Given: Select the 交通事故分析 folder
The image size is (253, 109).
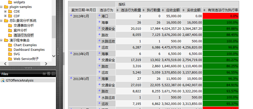Looking at the screenshot, I should click(24, 26).
